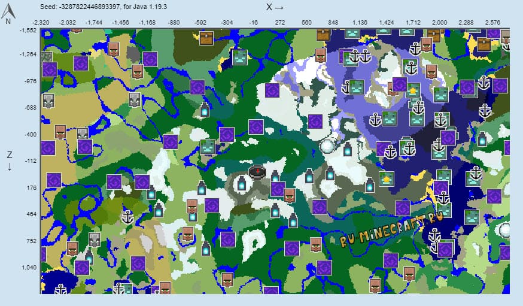Click the starred ruin icon touching a portal
523x306 pixels.
413,90
